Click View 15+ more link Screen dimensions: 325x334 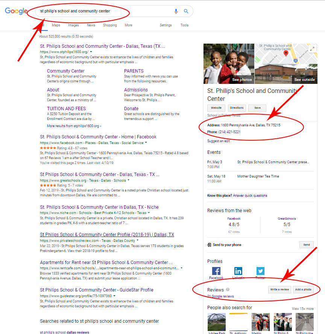pos(303,309)
